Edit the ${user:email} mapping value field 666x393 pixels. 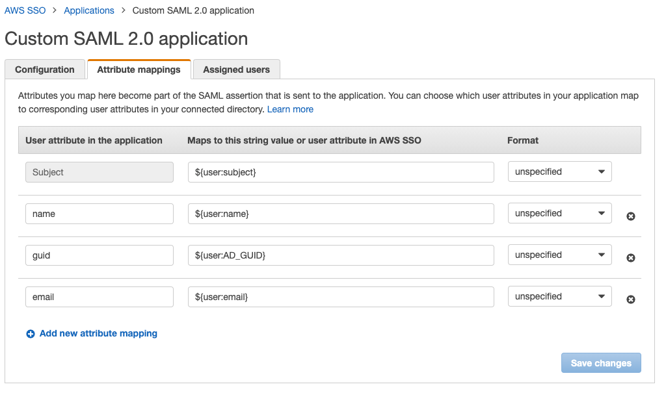[x=341, y=297]
